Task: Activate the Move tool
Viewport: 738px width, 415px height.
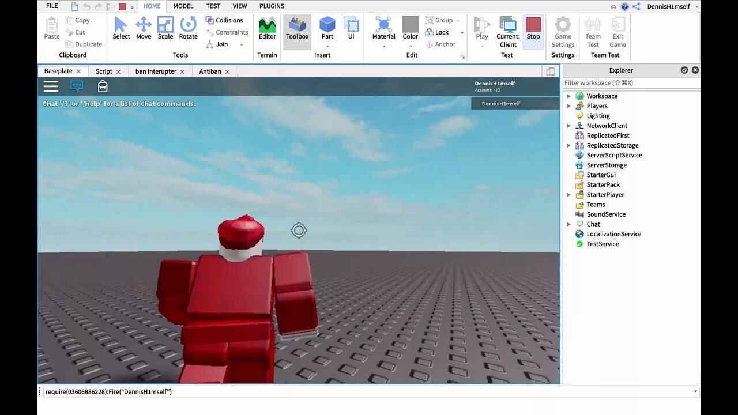Action: coord(144,28)
